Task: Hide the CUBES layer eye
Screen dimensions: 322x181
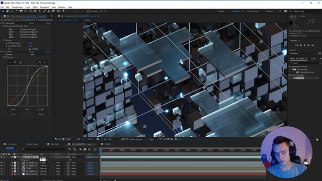Action: 2,168
